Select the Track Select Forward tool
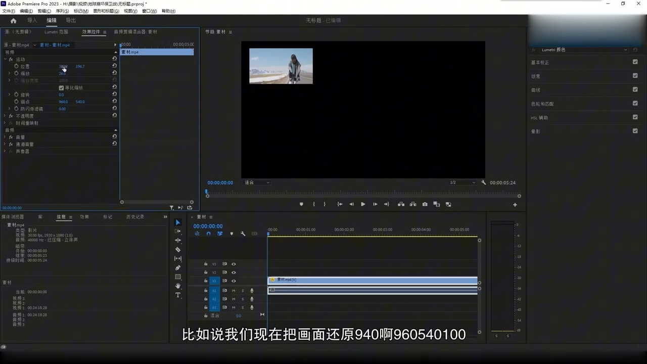The image size is (647, 364). pyautogui.click(x=178, y=232)
